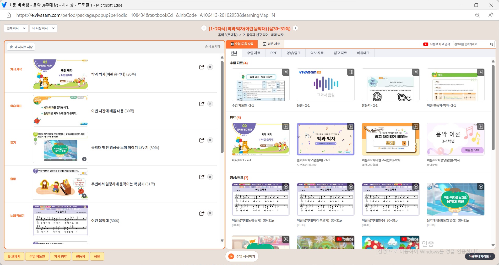The image size is (499, 265).
Task: Open share icon for 주변에서 일정하게 움직이는 박 찾기 row
Action: click(x=202, y=177)
